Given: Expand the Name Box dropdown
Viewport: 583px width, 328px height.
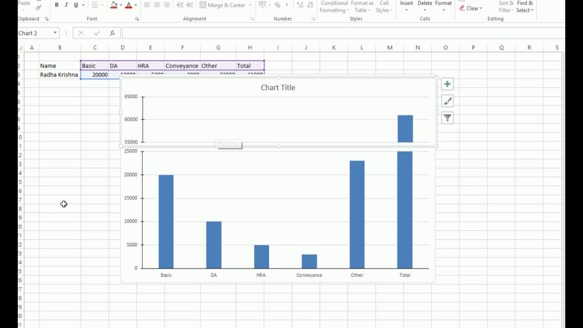Looking at the screenshot, I should (55, 33).
